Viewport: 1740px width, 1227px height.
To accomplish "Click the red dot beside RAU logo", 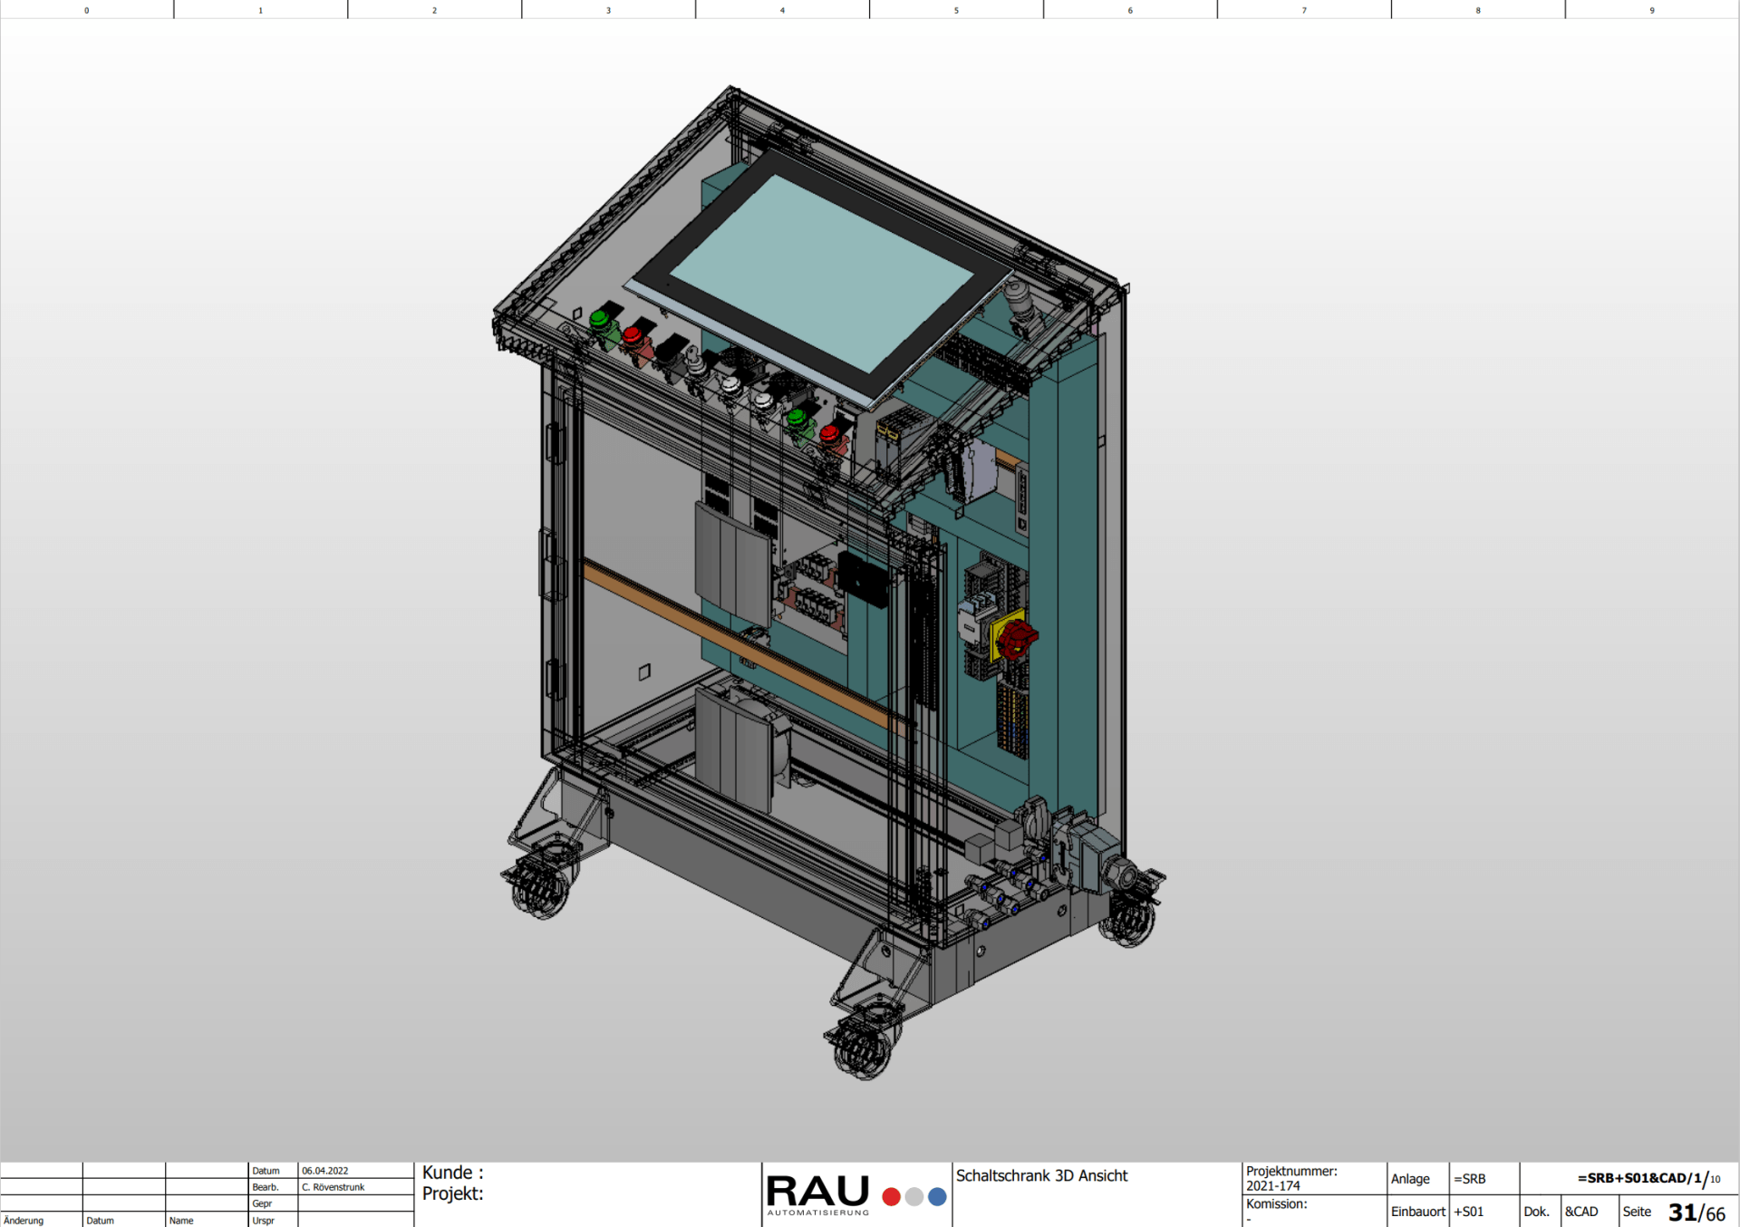I will point(891,1197).
